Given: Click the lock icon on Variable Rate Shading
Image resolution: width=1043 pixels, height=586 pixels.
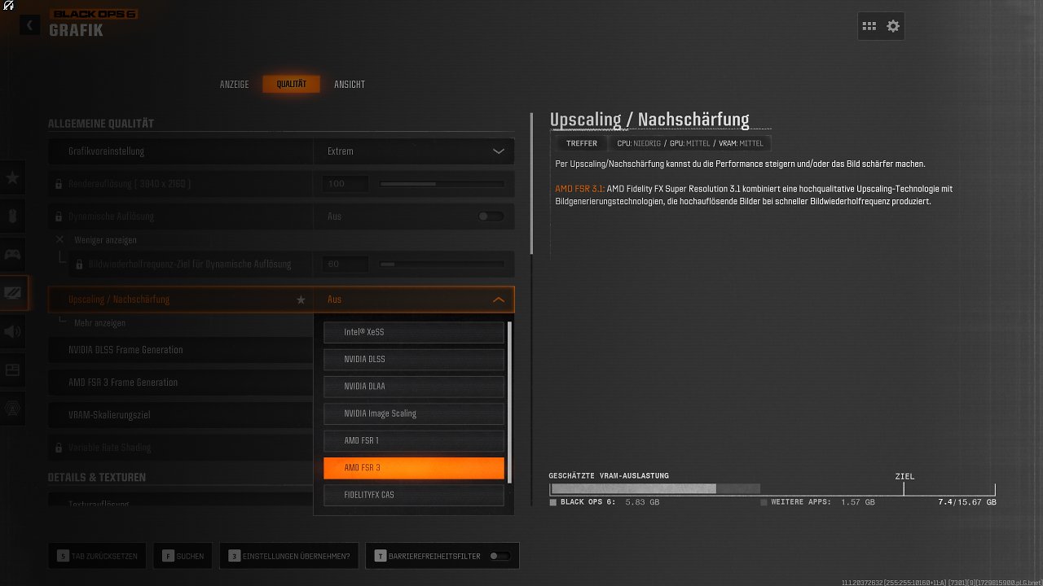Looking at the screenshot, I should (x=59, y=448).
